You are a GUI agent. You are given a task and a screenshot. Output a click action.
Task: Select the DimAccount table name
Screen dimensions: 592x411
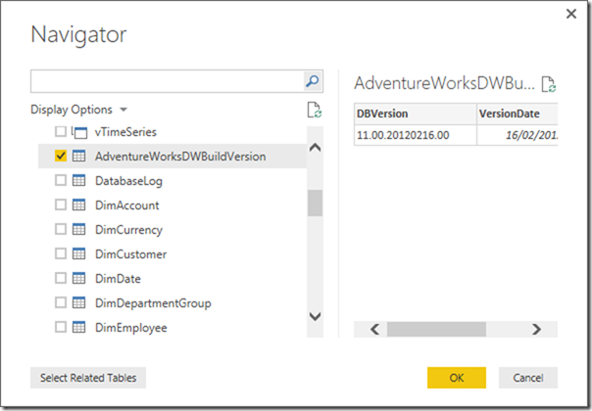[x=127, y=205]
